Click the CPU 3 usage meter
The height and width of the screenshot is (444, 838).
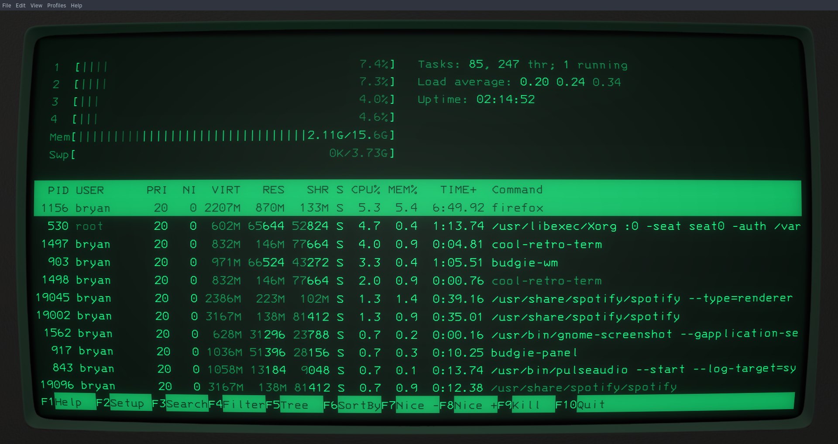click(x=223, y=100)
